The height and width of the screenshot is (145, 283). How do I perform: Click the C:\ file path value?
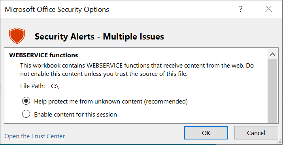coord(55,86)
